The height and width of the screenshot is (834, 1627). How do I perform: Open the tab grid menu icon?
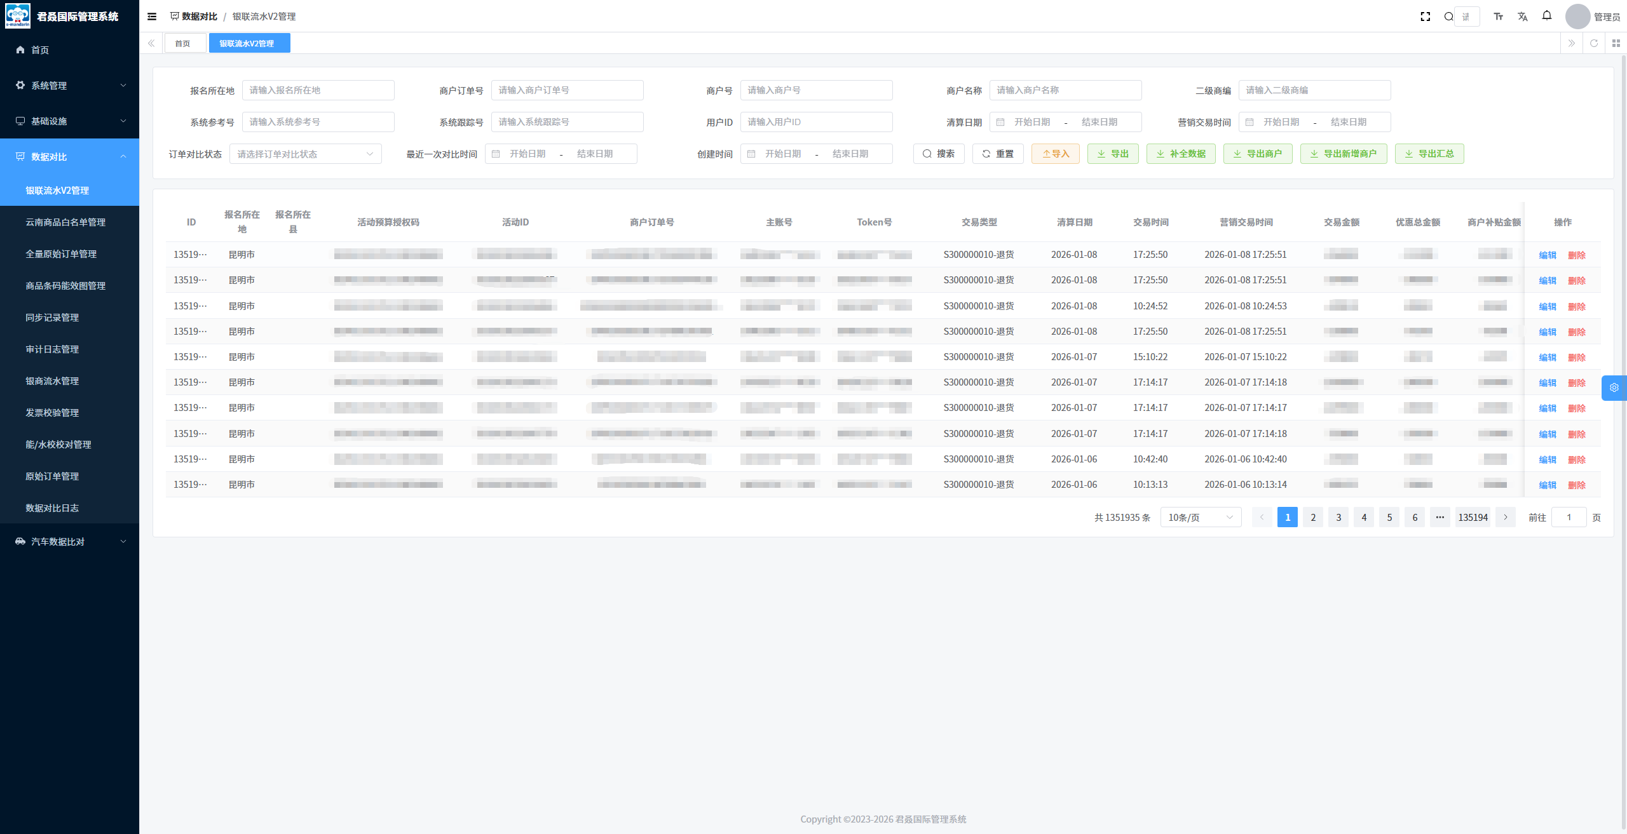[x=1616, y=43]
